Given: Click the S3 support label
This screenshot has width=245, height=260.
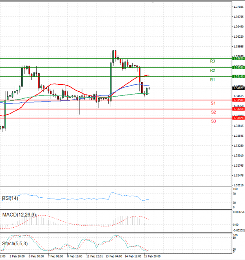Looking at the screenshot, I should click(214, 121).
